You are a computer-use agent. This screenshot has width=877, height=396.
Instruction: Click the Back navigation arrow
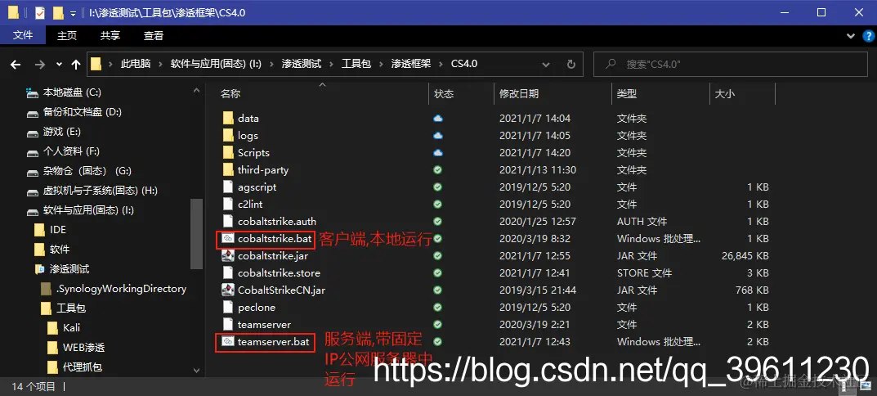point(16,65)
